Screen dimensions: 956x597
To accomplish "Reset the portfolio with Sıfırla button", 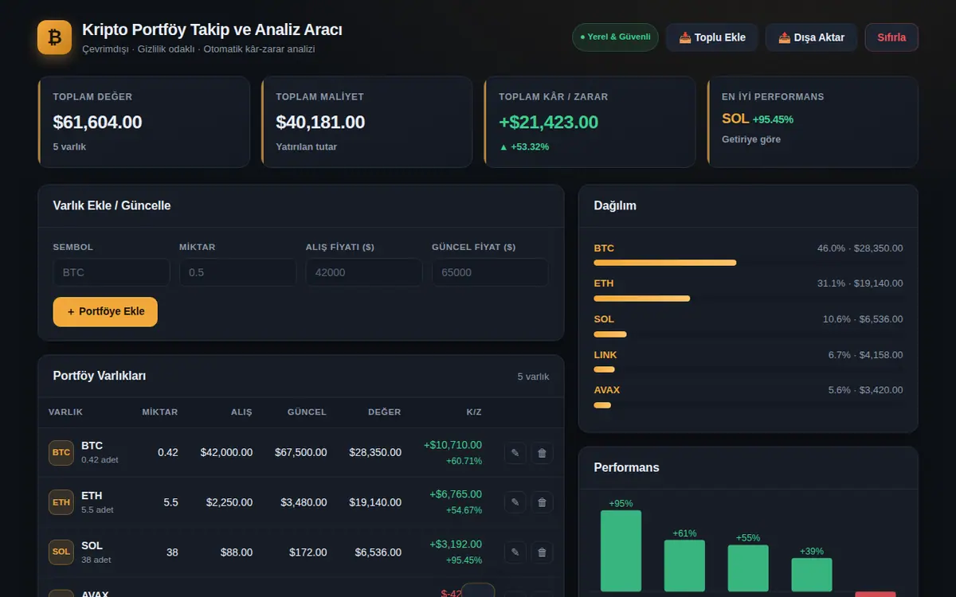I will (x=891, y=37).
